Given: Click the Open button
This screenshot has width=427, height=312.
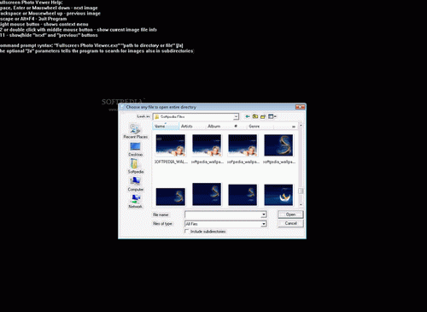Looking at the screenshot, I should 290,215.
